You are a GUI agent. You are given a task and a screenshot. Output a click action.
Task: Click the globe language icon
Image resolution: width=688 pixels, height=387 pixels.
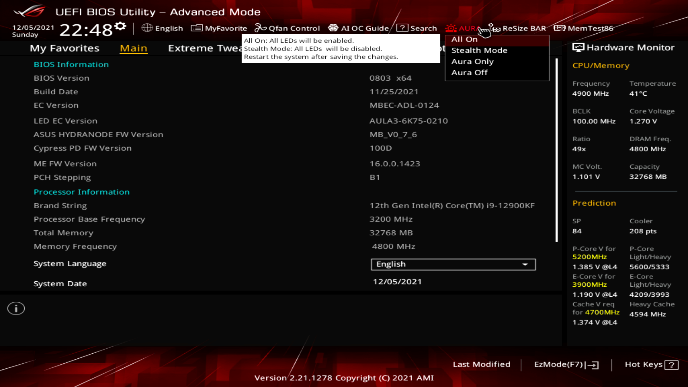point(147,28)
